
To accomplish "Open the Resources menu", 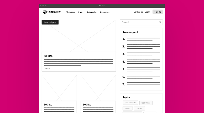I will click(x=105, y=12).
